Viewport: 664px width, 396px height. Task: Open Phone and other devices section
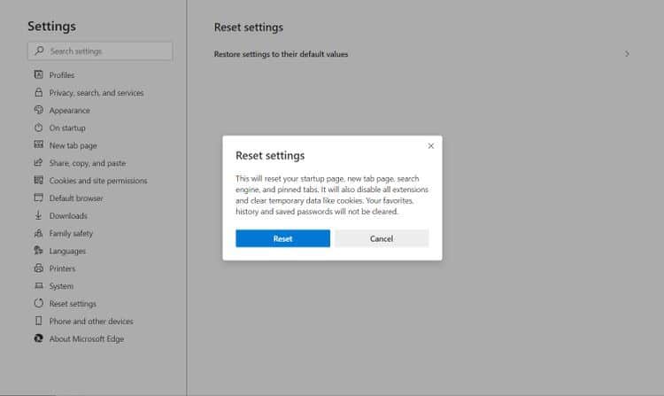pyautogui.click(x=91, y=321)
